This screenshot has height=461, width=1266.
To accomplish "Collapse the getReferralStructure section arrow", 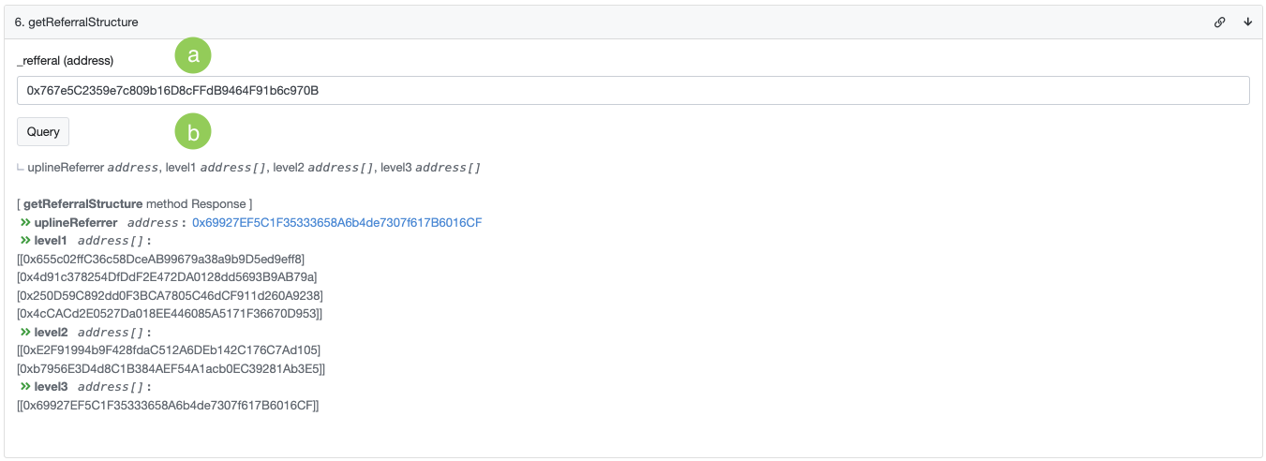I will (1247, 22).
